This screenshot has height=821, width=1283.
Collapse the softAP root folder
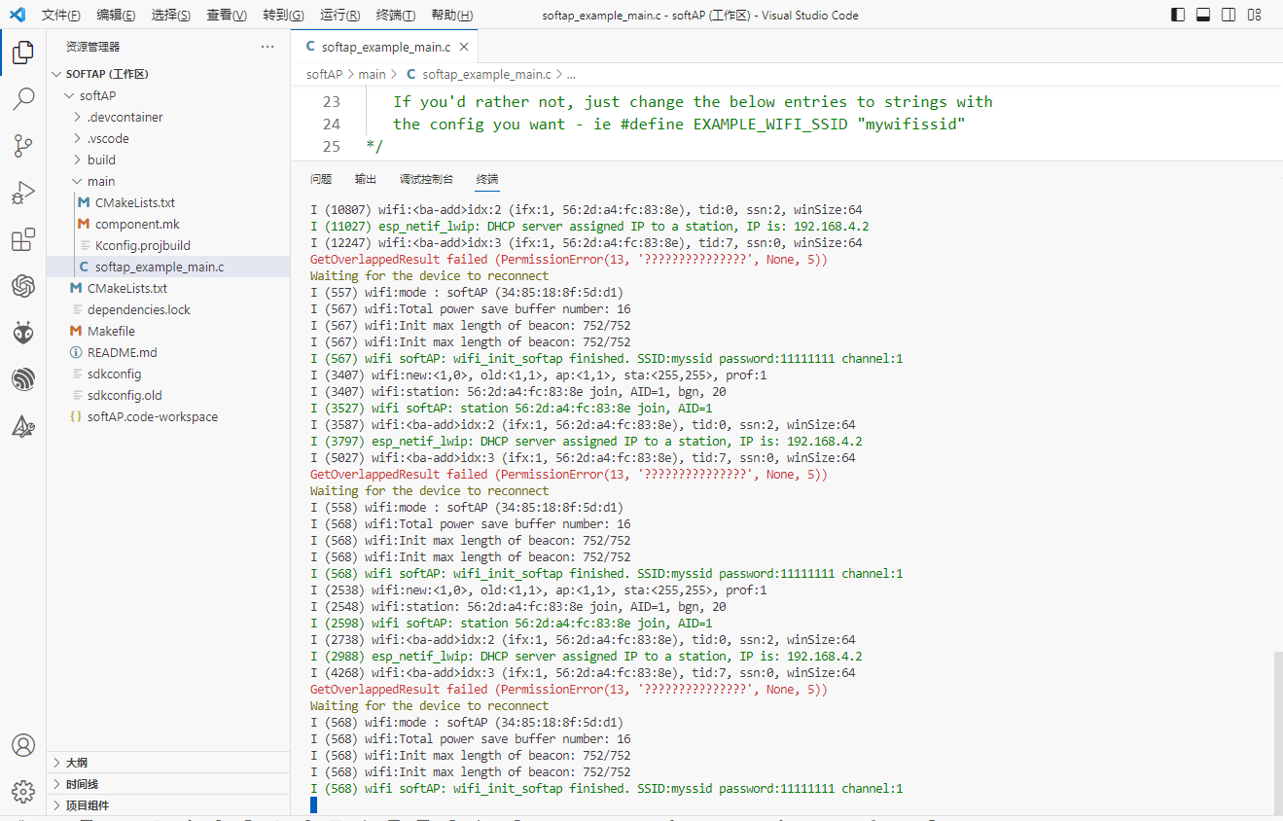(168, 95)
